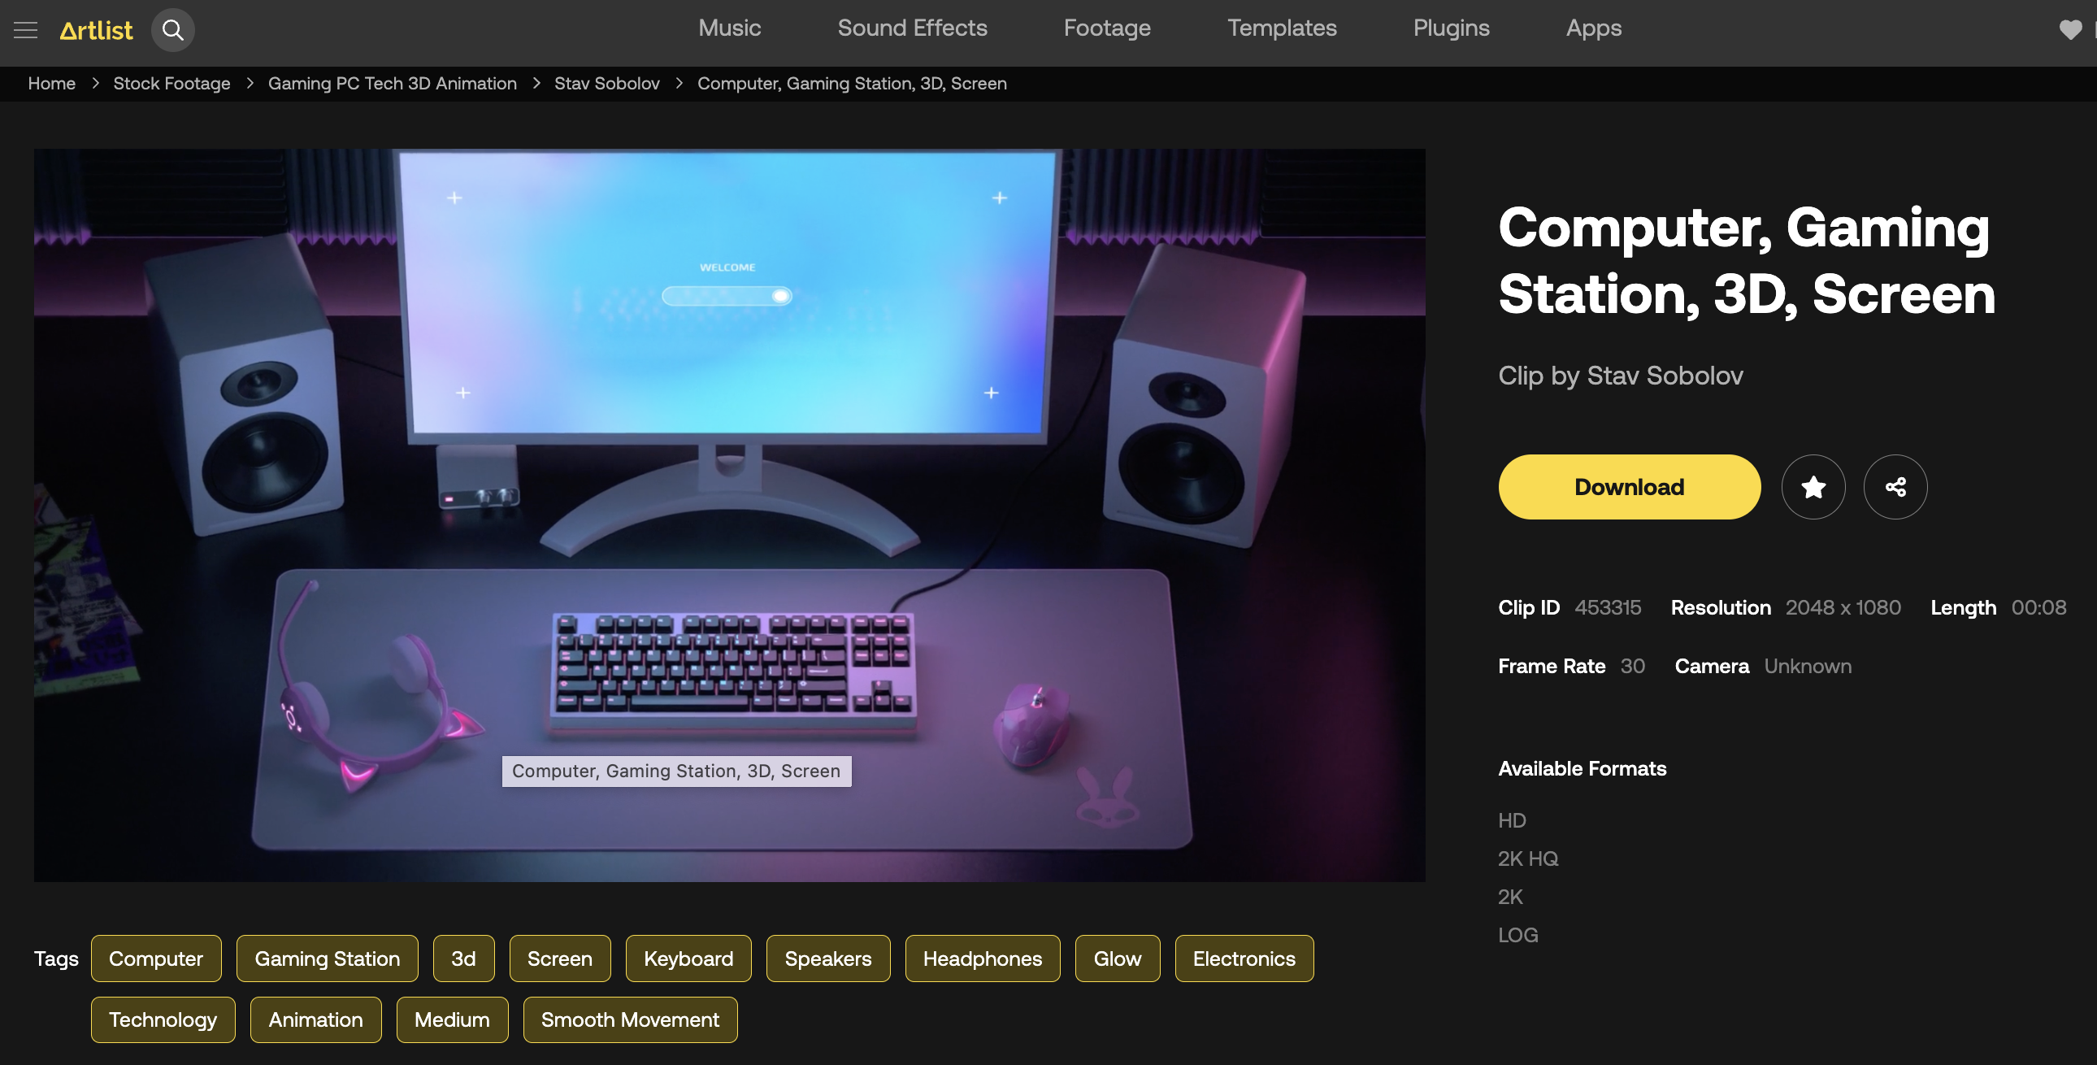Screen dimensions: 2097x1065
Task: Go to Footage section
Action: (x=1107, y=28)
